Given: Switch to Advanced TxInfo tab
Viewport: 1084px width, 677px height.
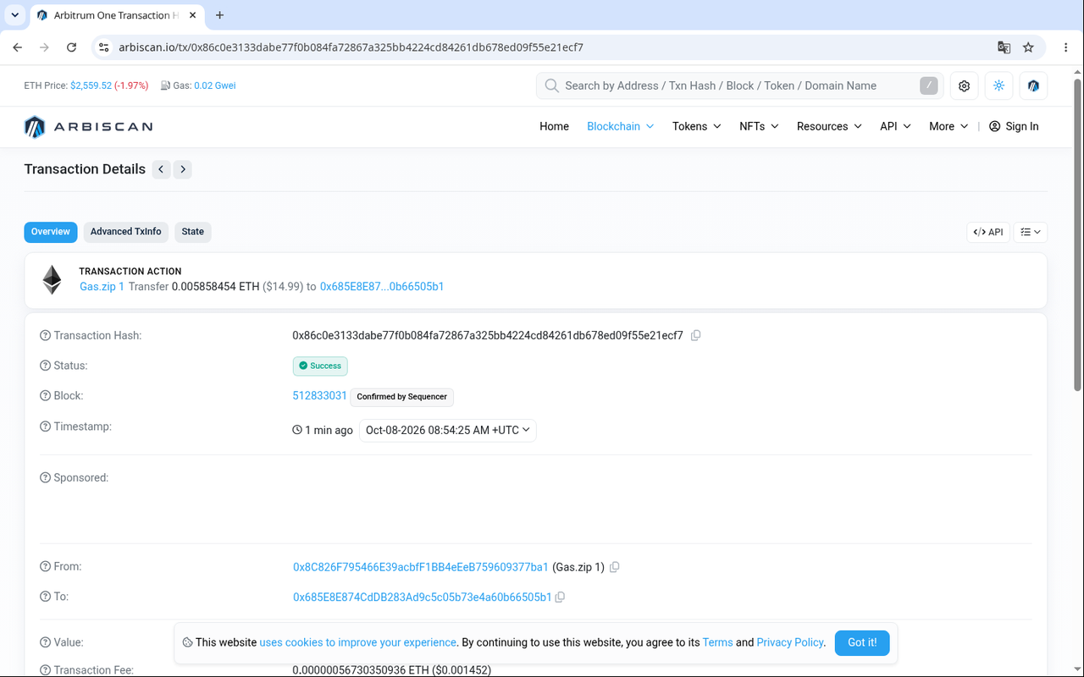Looking at the screenshot, I should 126,232.
